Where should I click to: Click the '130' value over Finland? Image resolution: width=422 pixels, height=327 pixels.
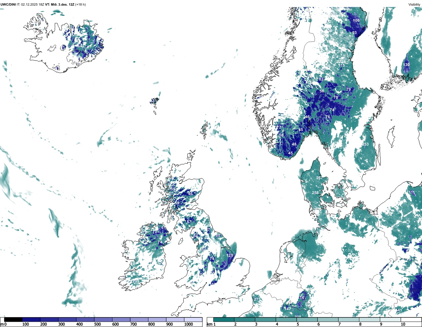point(406,65)
